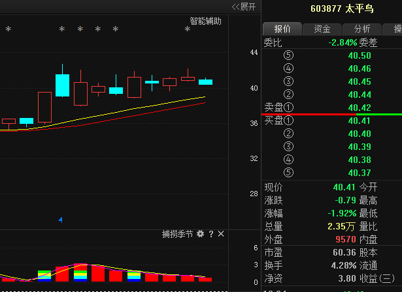
Task: Select the 总量 value 2.35万
Action: point(341,226)
